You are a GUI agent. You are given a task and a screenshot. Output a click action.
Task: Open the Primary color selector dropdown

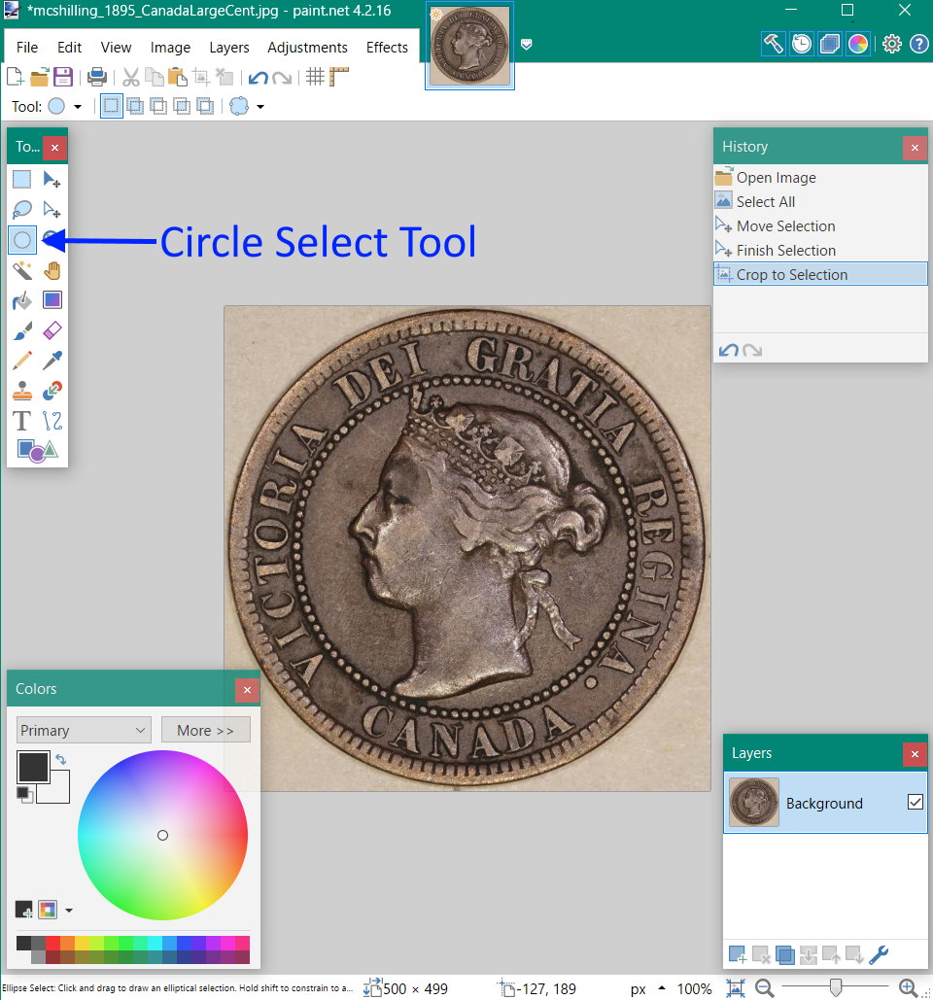tap(84, 730)
